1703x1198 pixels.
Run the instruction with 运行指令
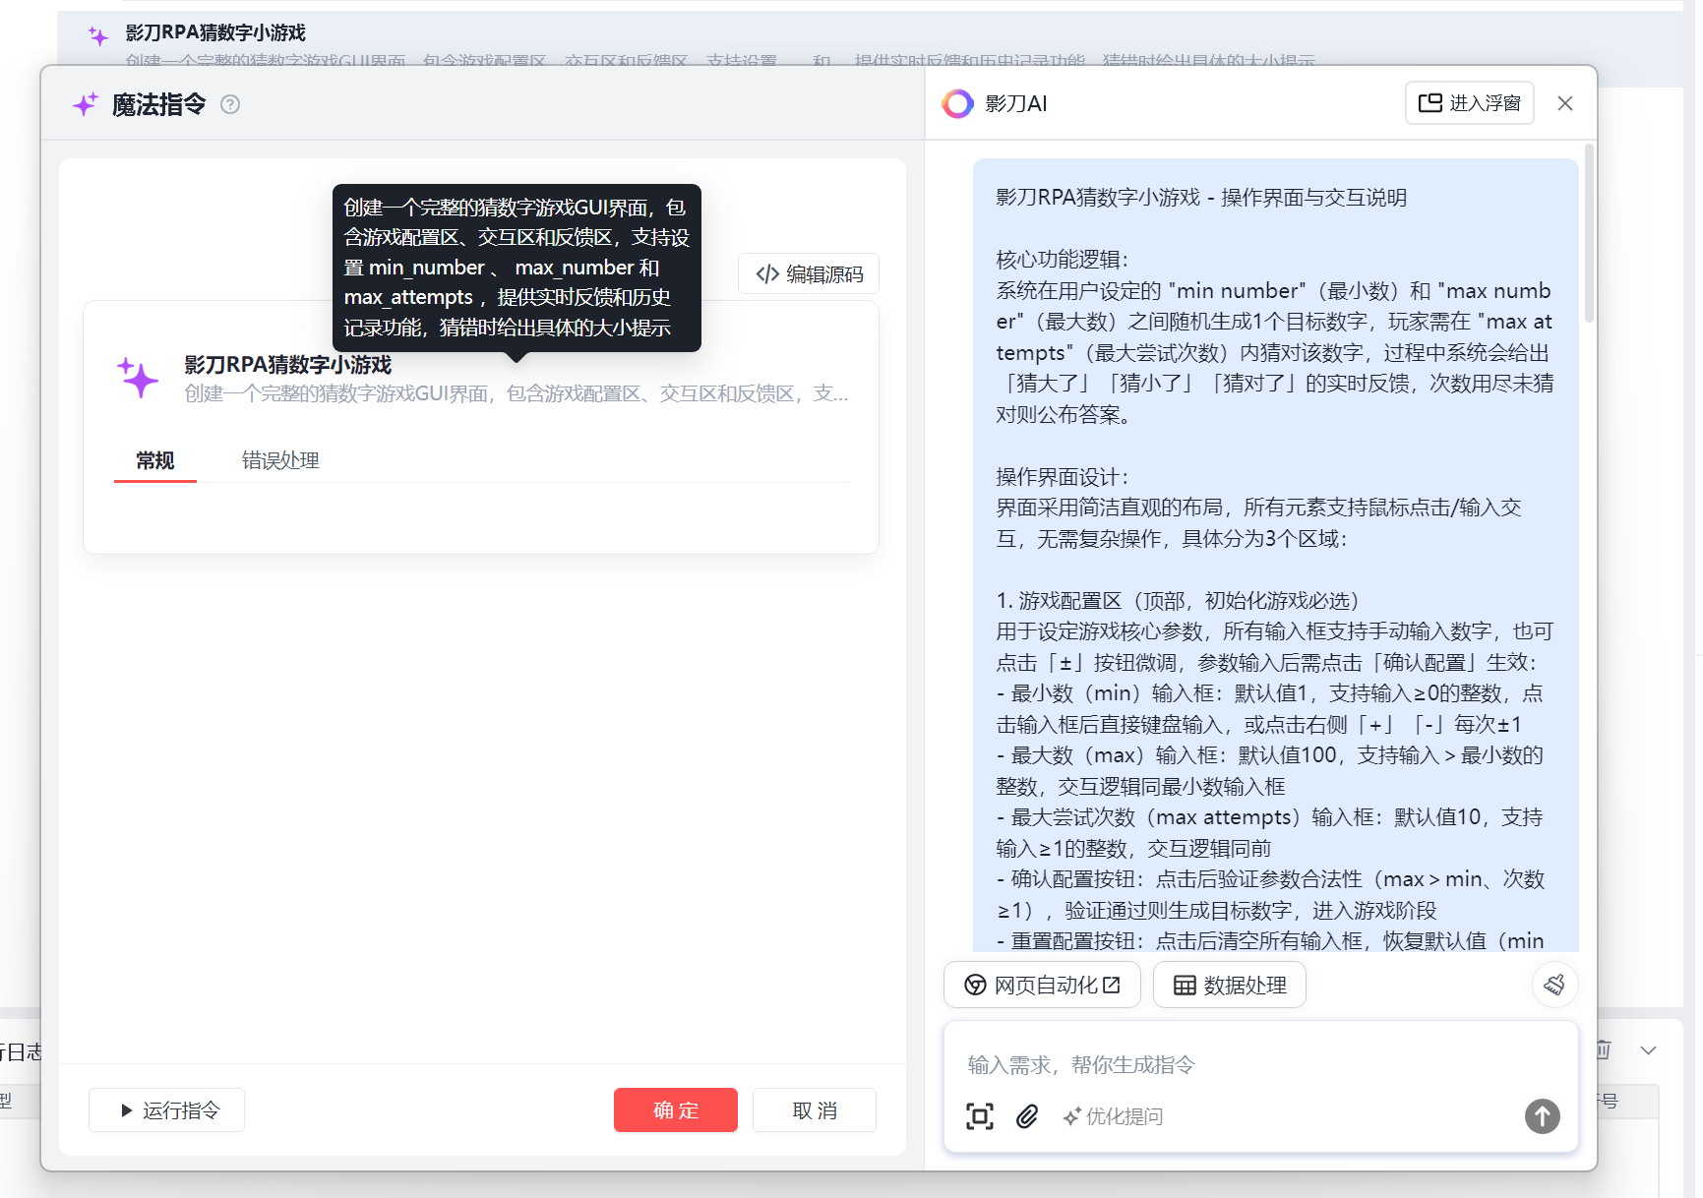point(167,1110)
